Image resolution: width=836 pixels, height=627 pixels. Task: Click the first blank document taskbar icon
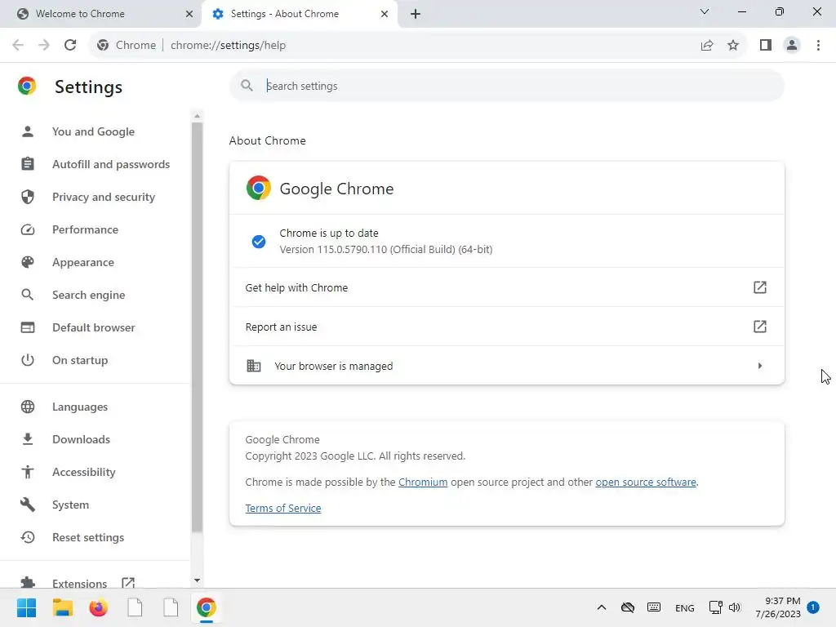coord(135,607)
